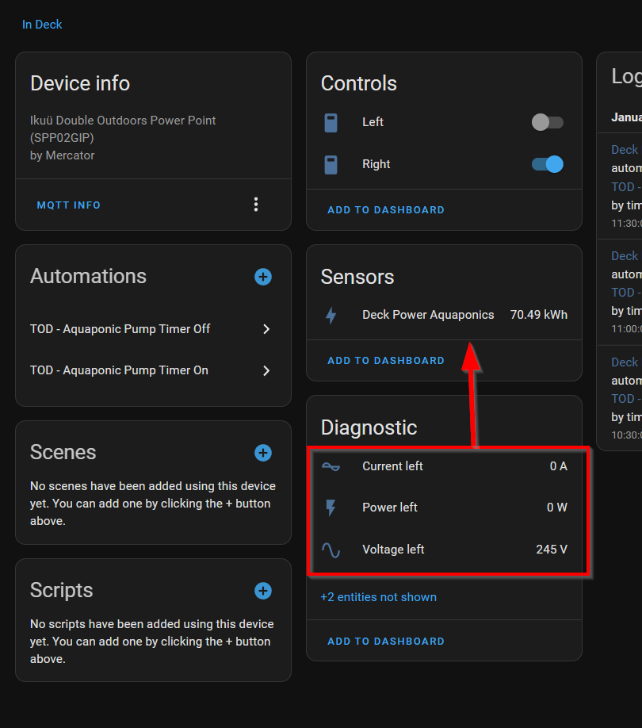Click the socket icon next to Left control
The width and height of the screenshot is (642, 728).
(x=331, y=122)
